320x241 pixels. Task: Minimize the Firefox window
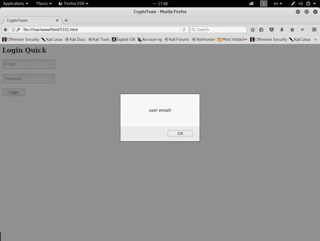[298, 12]
